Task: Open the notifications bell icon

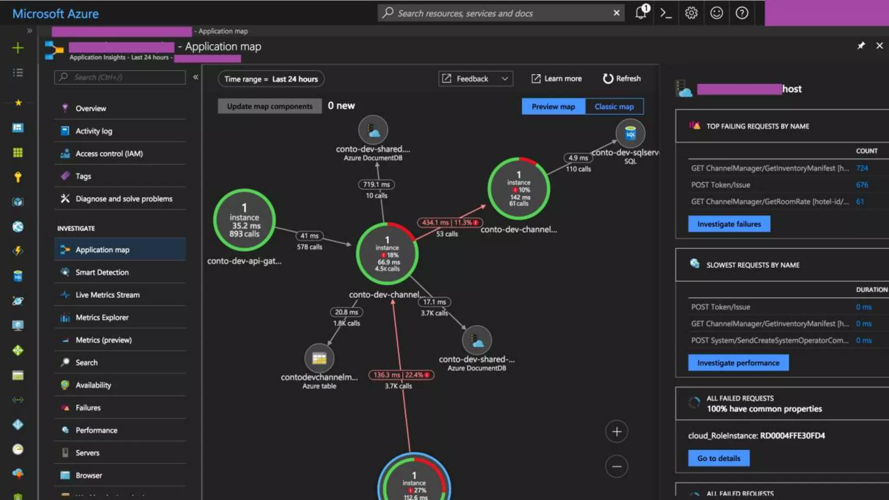Action: point(641,13)
